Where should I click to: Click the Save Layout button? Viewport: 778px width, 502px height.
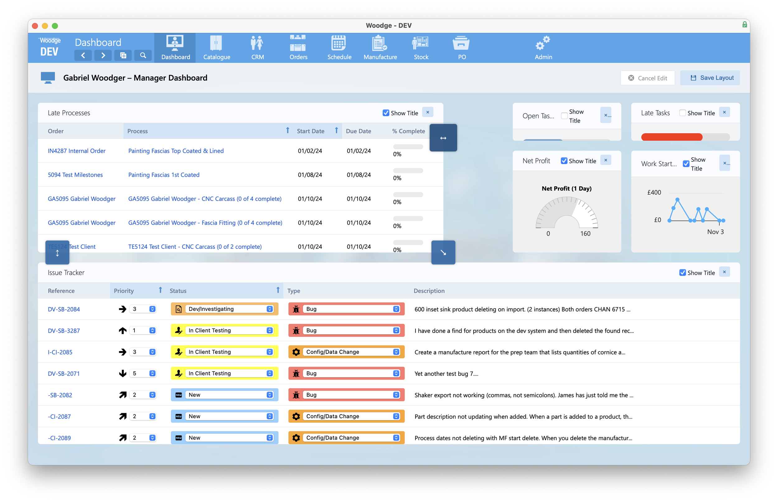click(x=710, y=78)
